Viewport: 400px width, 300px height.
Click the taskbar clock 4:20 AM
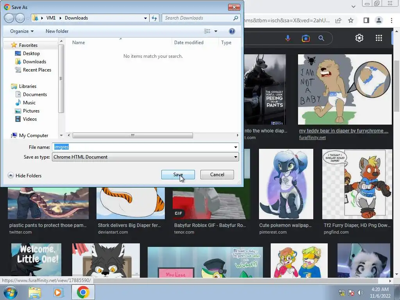coord(380,292)
